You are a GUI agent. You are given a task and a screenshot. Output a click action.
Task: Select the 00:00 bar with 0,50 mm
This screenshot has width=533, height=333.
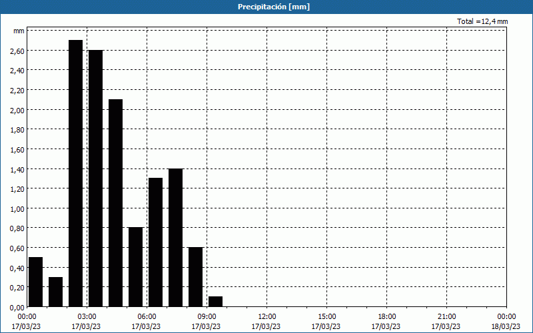[x=36, y=282]
